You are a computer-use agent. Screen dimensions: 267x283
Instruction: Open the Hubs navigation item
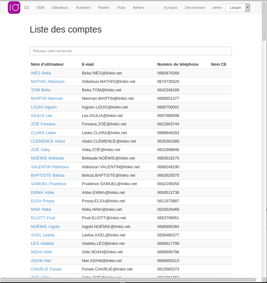pos(121,8)
